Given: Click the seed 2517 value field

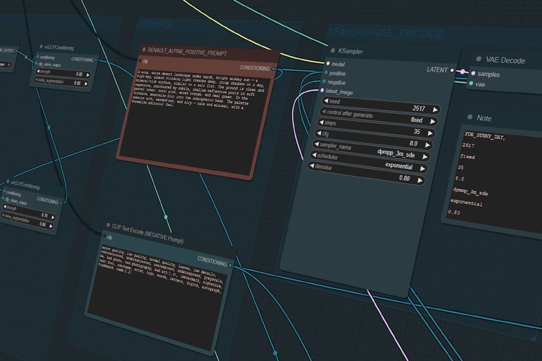Looking at the screenshot, I should (381, 105).
